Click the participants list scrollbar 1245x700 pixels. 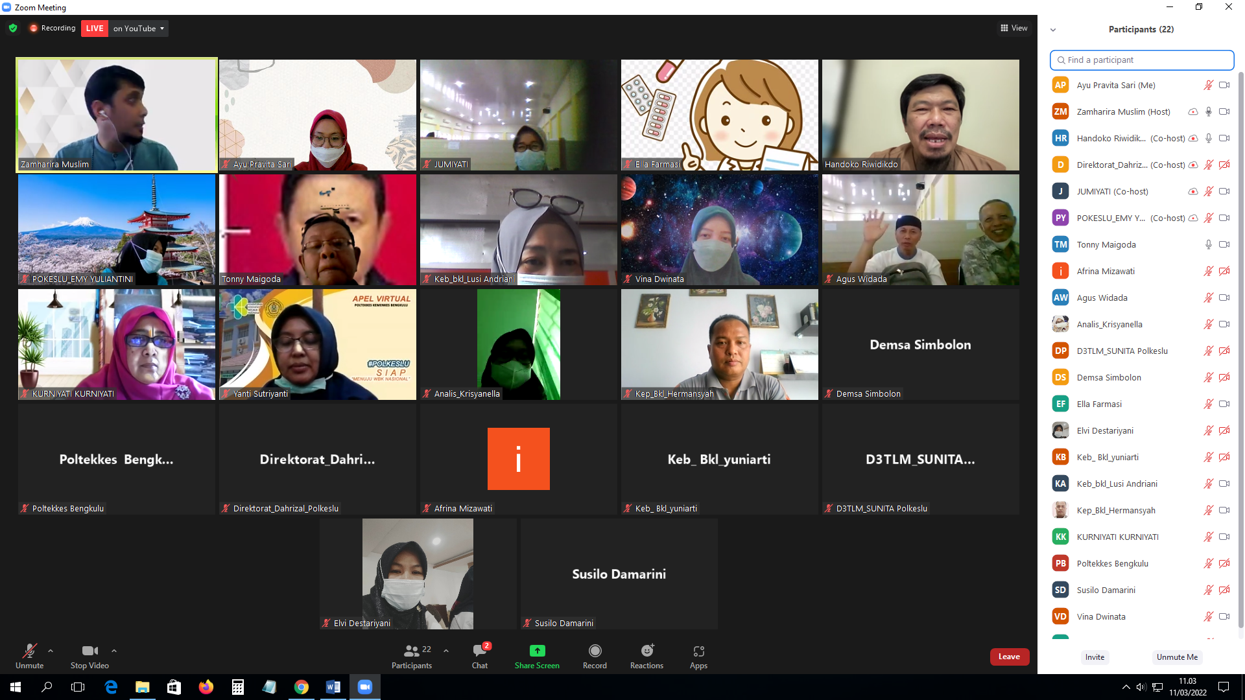[1241, 350]
